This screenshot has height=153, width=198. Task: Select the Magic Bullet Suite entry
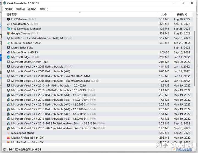click(x=22, y=48)
